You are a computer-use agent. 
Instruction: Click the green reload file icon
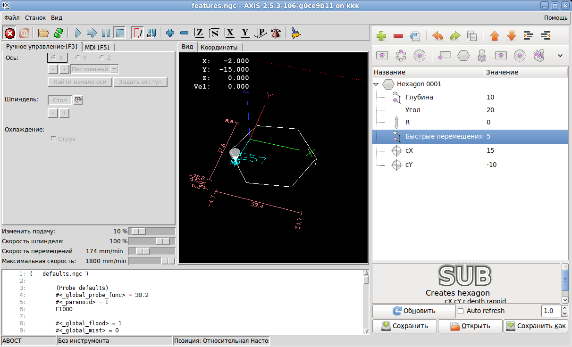pyautogui.click(x=58, y=33)
